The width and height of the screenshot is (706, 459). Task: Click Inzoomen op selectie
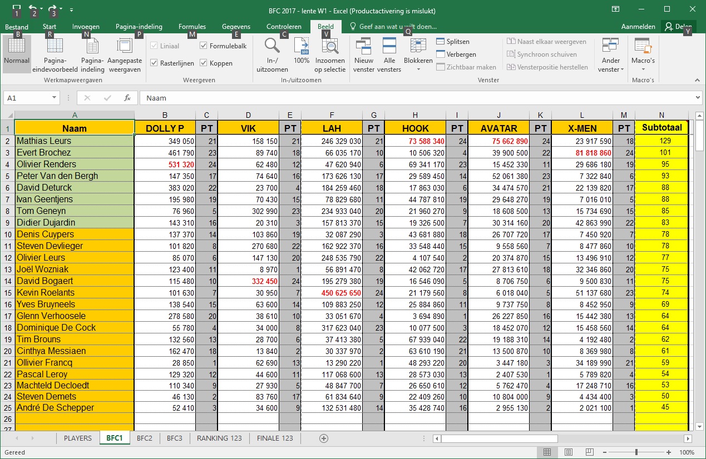(330, 54)
